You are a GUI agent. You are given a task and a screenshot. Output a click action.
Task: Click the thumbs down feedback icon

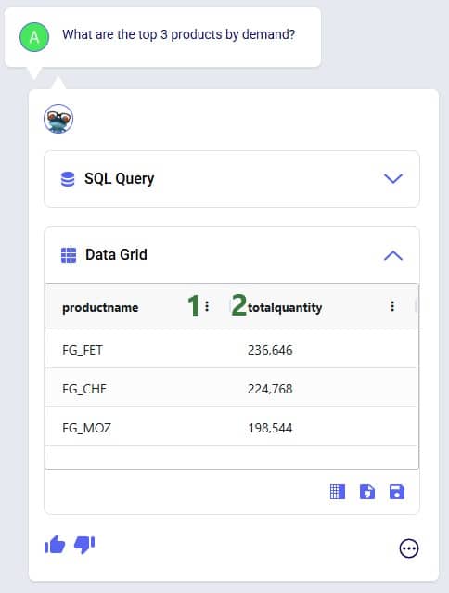[84, 545]
